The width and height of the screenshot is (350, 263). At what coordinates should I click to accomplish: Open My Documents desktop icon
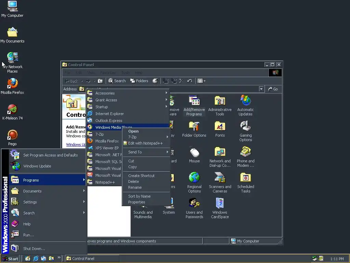click(12, 35)
